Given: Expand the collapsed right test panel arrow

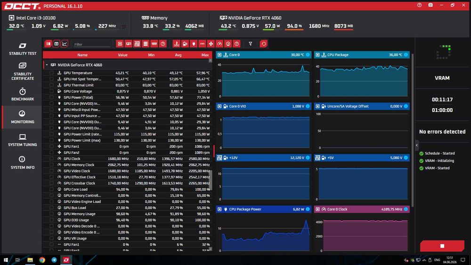Looking at the screenshot, I should tap(417, 145).
